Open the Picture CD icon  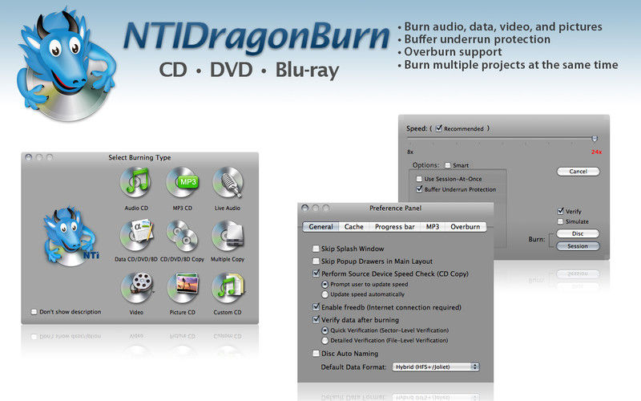[x=183, y=287]
